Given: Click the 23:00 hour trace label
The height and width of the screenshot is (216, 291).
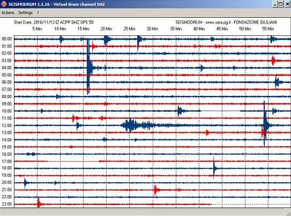Looking at the screenshot, I should (6, 204).
